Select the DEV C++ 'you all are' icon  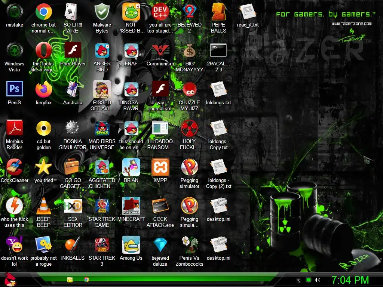tap(160, 12)
